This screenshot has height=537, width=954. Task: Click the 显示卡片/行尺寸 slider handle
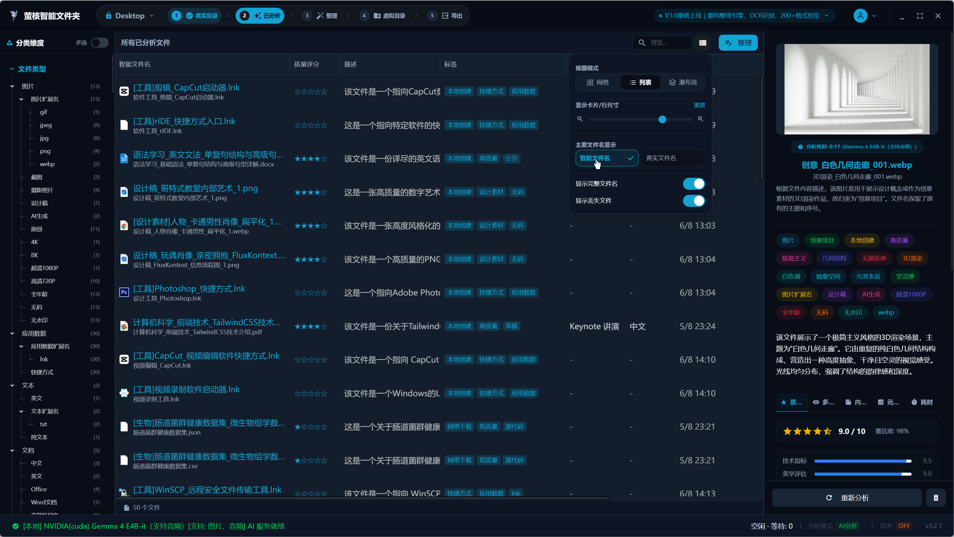[x=662, y=119]
